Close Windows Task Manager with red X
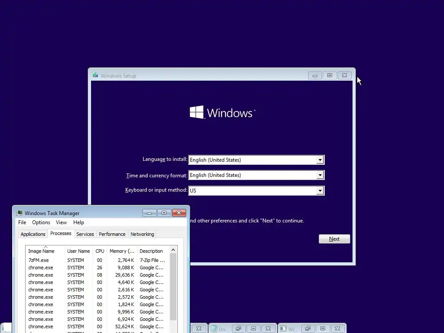444x333 pixels. coord(179,212)
